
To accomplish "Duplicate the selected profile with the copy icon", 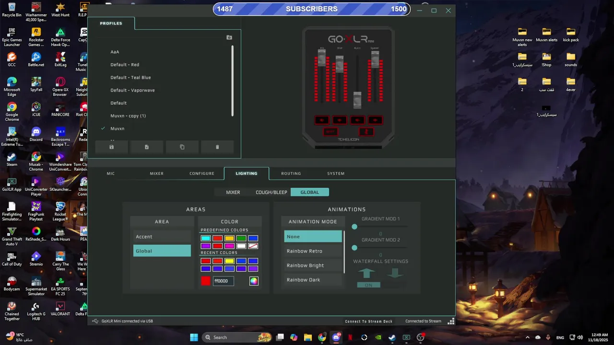I will [x=182, y=147].
